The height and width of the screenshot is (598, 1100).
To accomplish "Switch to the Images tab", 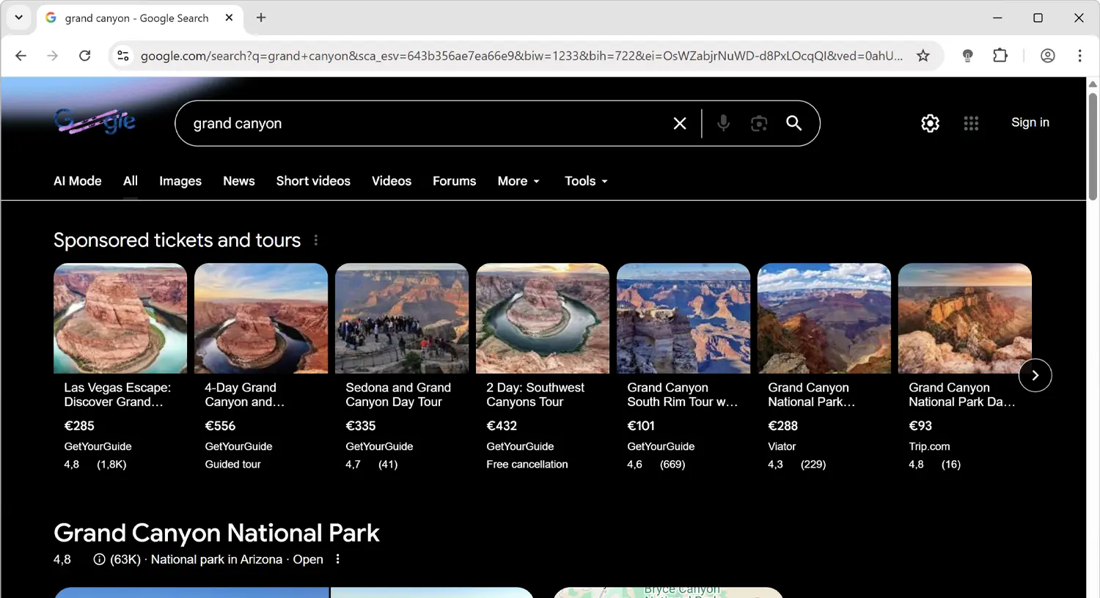I will (x=180, y=181).
